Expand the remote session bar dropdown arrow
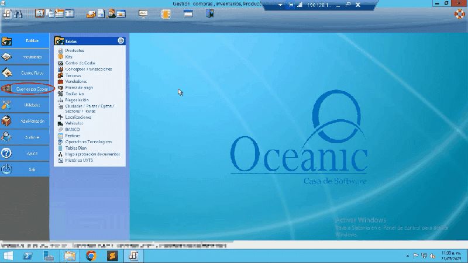Screen dimensions: 468x263 (x=280, y=5)
